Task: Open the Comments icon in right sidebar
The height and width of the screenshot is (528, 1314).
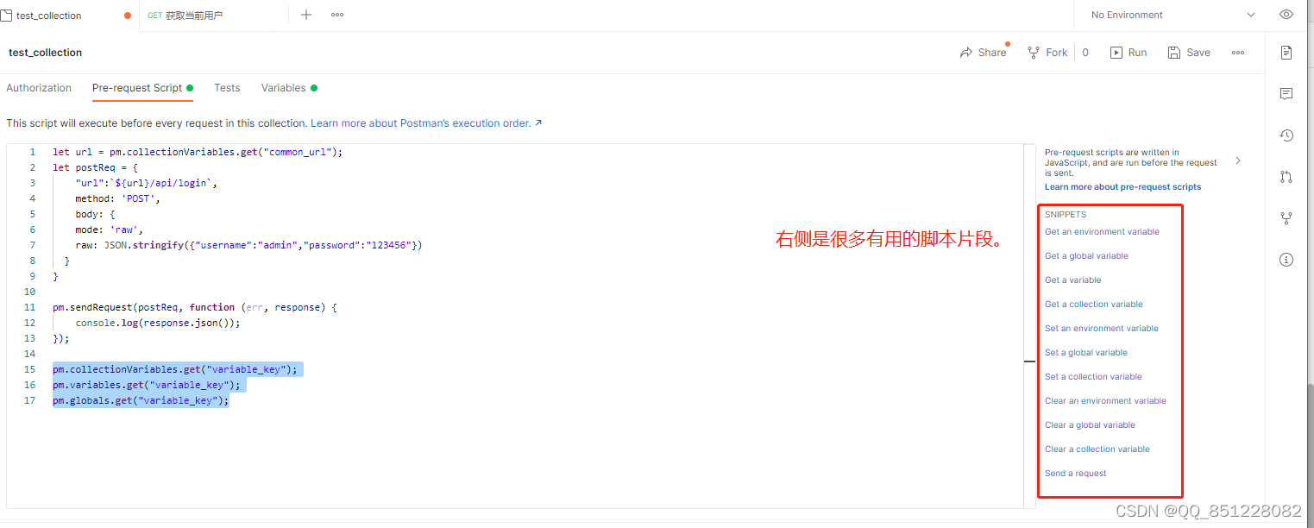Action: (x=1286, y=94)
